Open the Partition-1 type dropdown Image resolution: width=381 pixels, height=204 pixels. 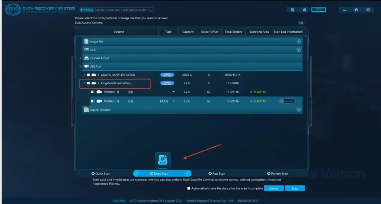pos(173,92)
